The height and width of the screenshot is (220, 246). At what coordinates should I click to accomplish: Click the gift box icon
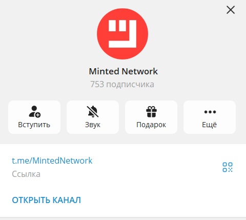point(151,112)
